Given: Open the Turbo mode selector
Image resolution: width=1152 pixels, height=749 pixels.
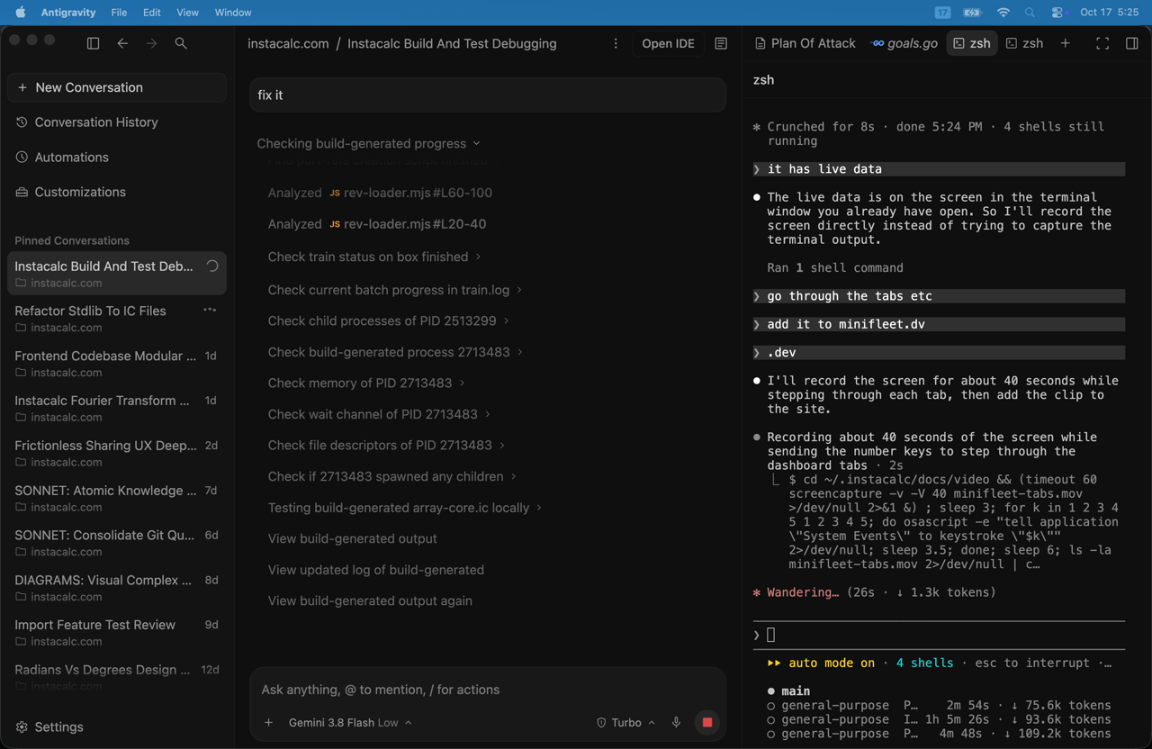Looking at the screenshot, I should 626,722.
